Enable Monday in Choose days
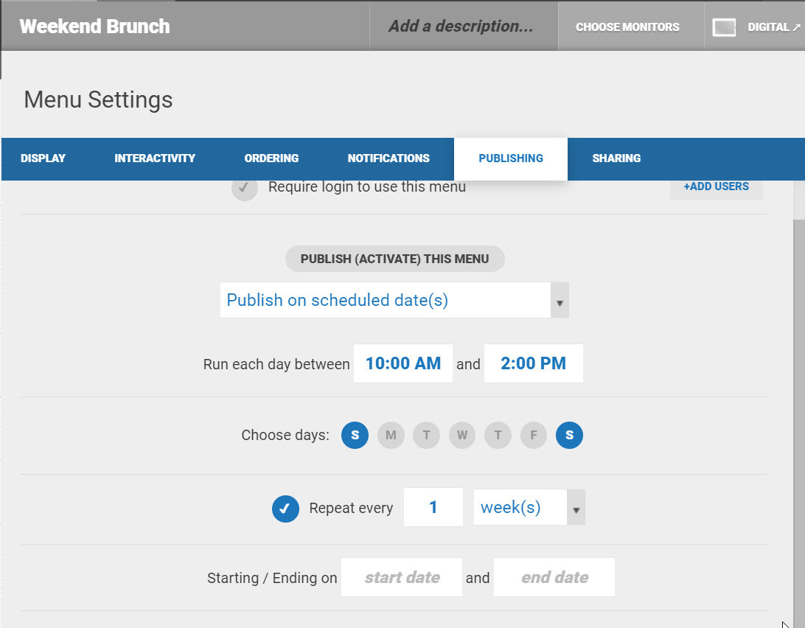The width and height of the screenshot is (805, 628). [x=391, y=435]
